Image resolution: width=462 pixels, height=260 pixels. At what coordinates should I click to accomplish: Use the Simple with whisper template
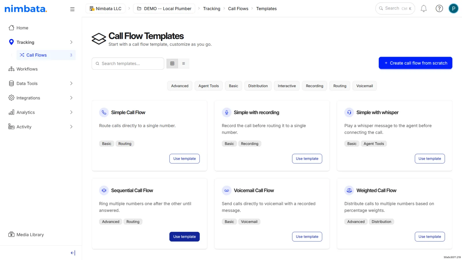[x=430, y=159]
